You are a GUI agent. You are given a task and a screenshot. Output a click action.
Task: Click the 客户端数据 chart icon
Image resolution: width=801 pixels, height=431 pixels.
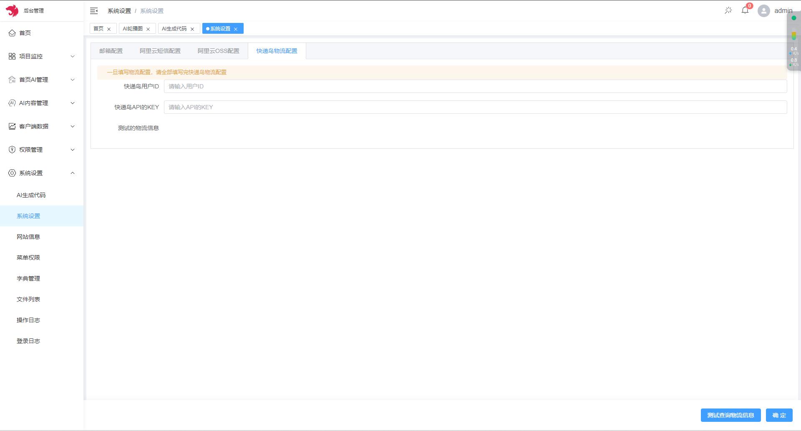[x=12, y=126]
